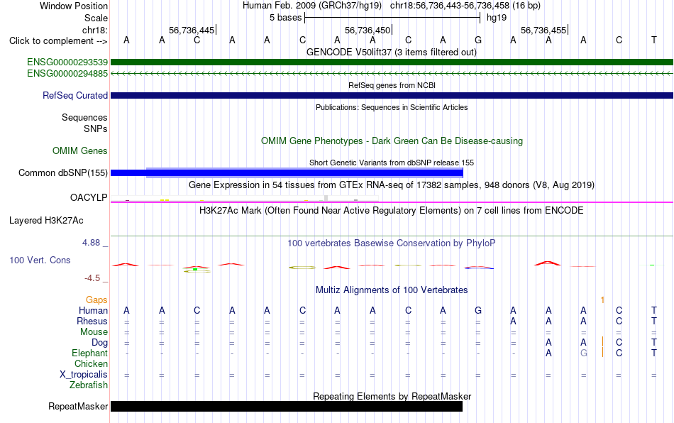674x423 pixels.
Task: Click the Sequences SNPs track label
Action: 84,123
